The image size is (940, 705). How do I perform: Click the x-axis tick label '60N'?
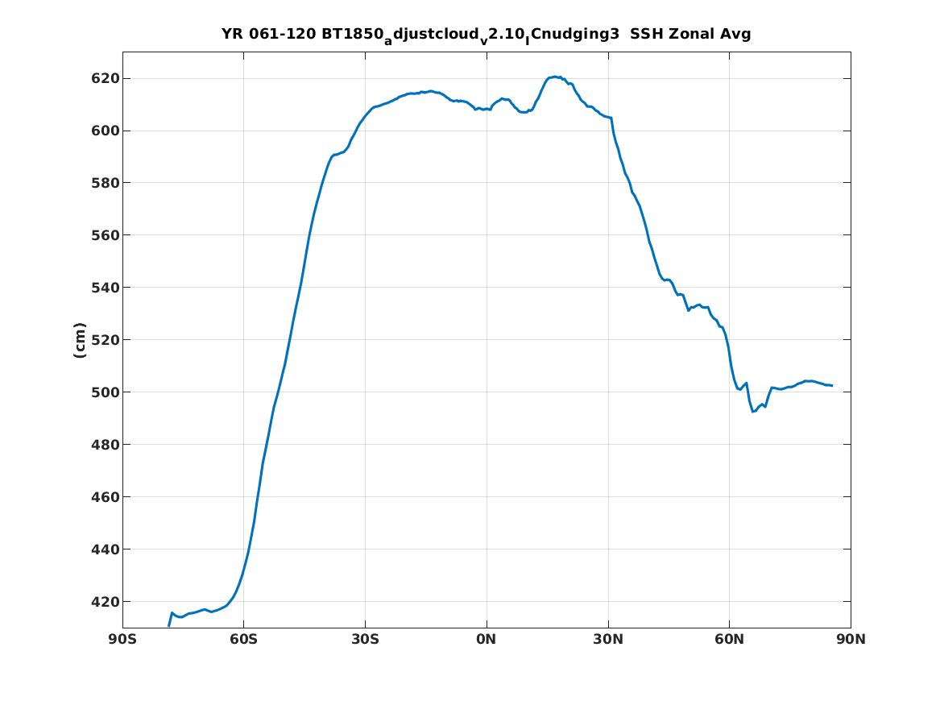point(730,640)
